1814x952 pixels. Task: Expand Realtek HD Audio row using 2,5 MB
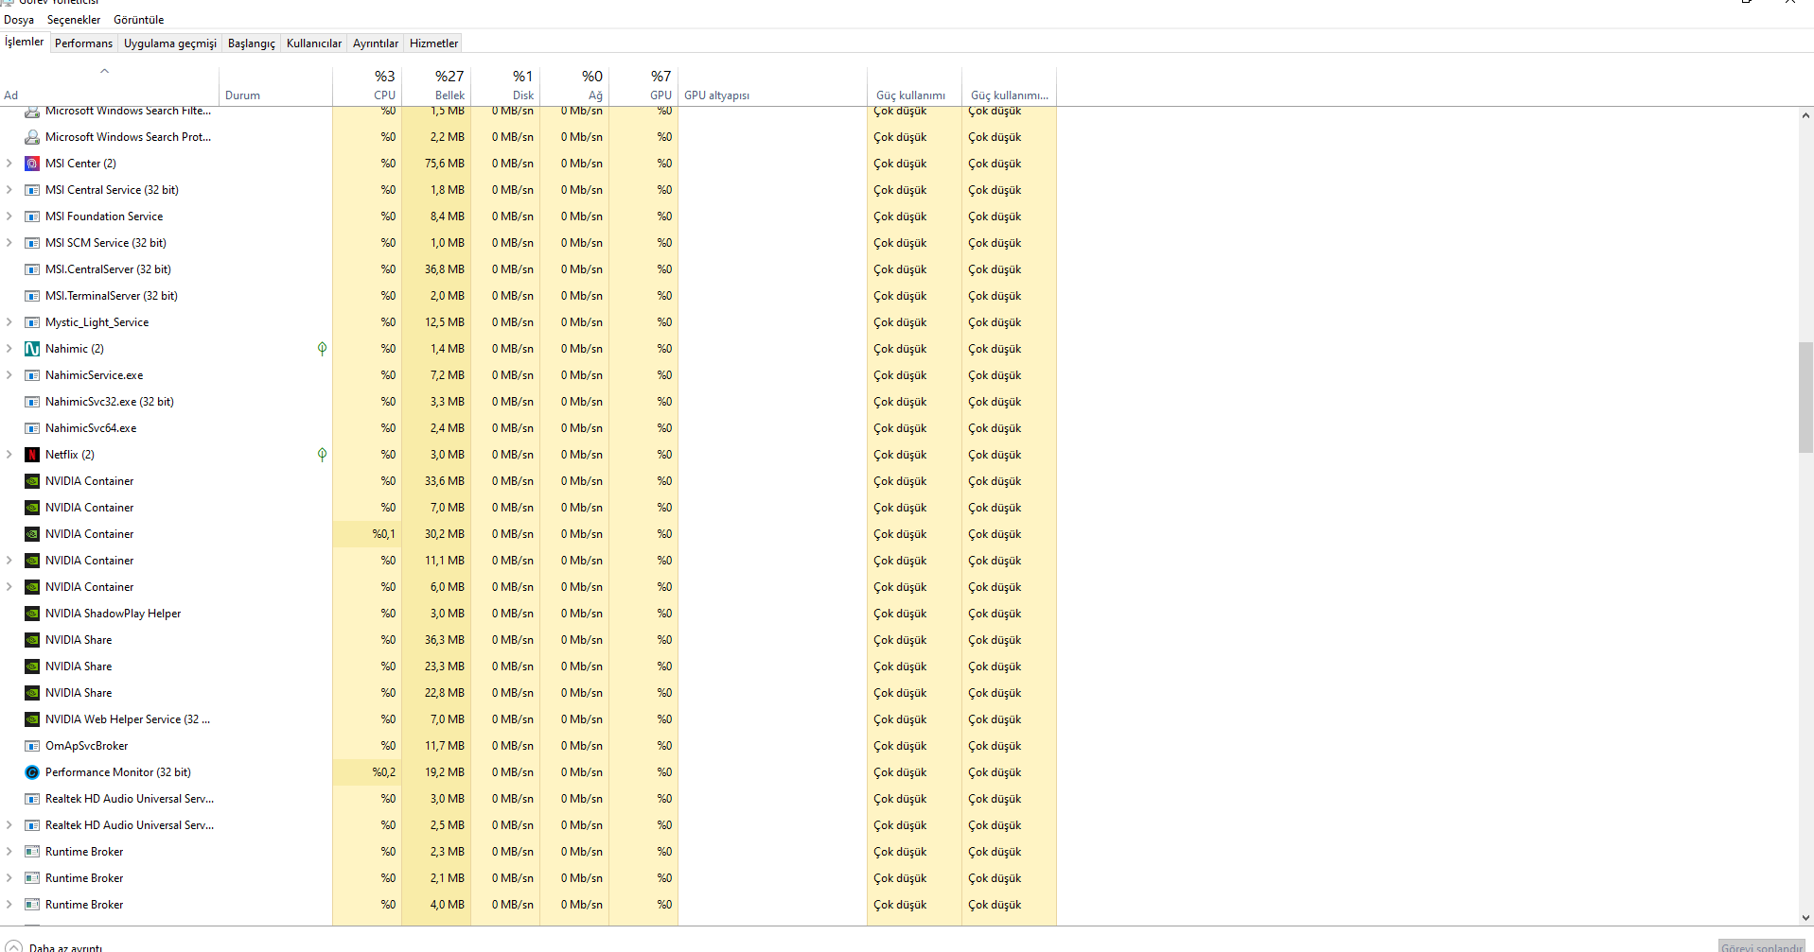click(9, 825)
